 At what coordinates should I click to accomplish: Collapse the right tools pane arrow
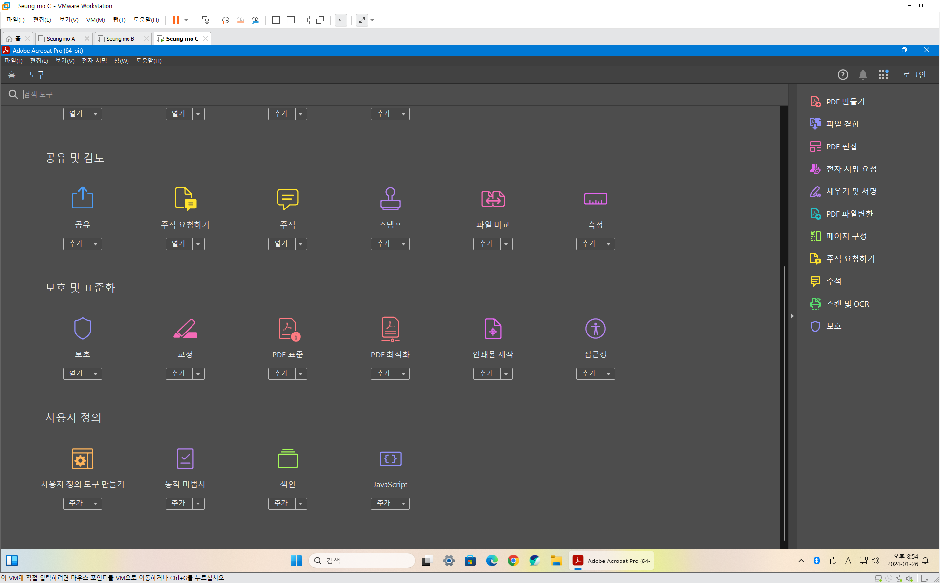tap(792, 316)
